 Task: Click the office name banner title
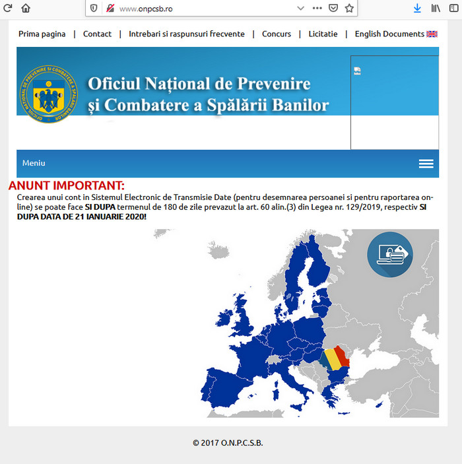pyautogui.click(x=209, y=94)
